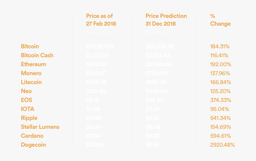Screen dimensions: 256x161
Task: Click Dogecoin's 2920.48% change value
Action: (222, 145)
